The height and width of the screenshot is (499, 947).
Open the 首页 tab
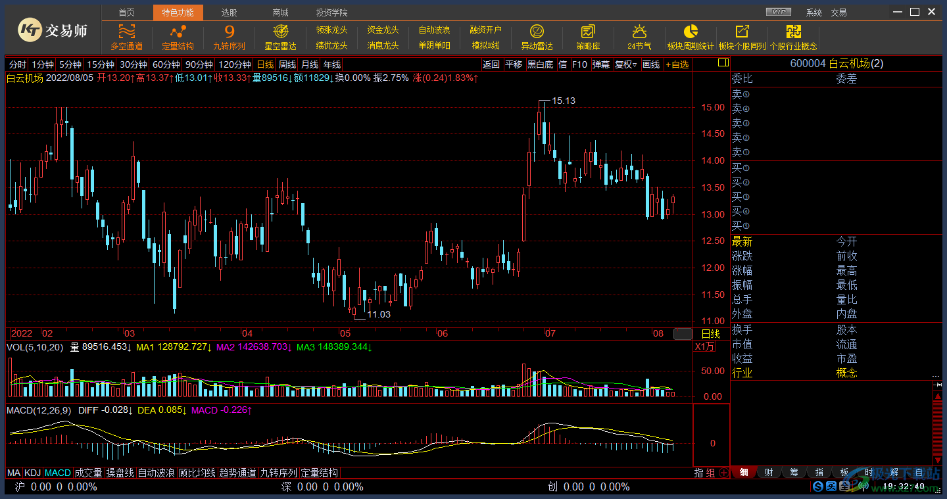[x=127, y=12]
